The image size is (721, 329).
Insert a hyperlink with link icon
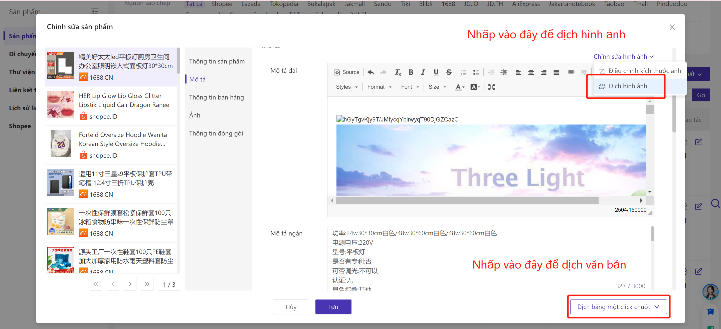pos(571,72)
